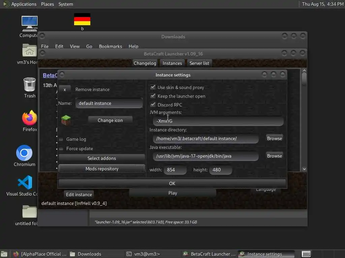Open View menu in Downloads window
The image size is (345, 258).
[x=74, y=46]
